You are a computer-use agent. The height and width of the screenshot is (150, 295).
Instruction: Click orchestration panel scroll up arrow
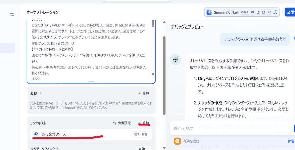[164, 22]
